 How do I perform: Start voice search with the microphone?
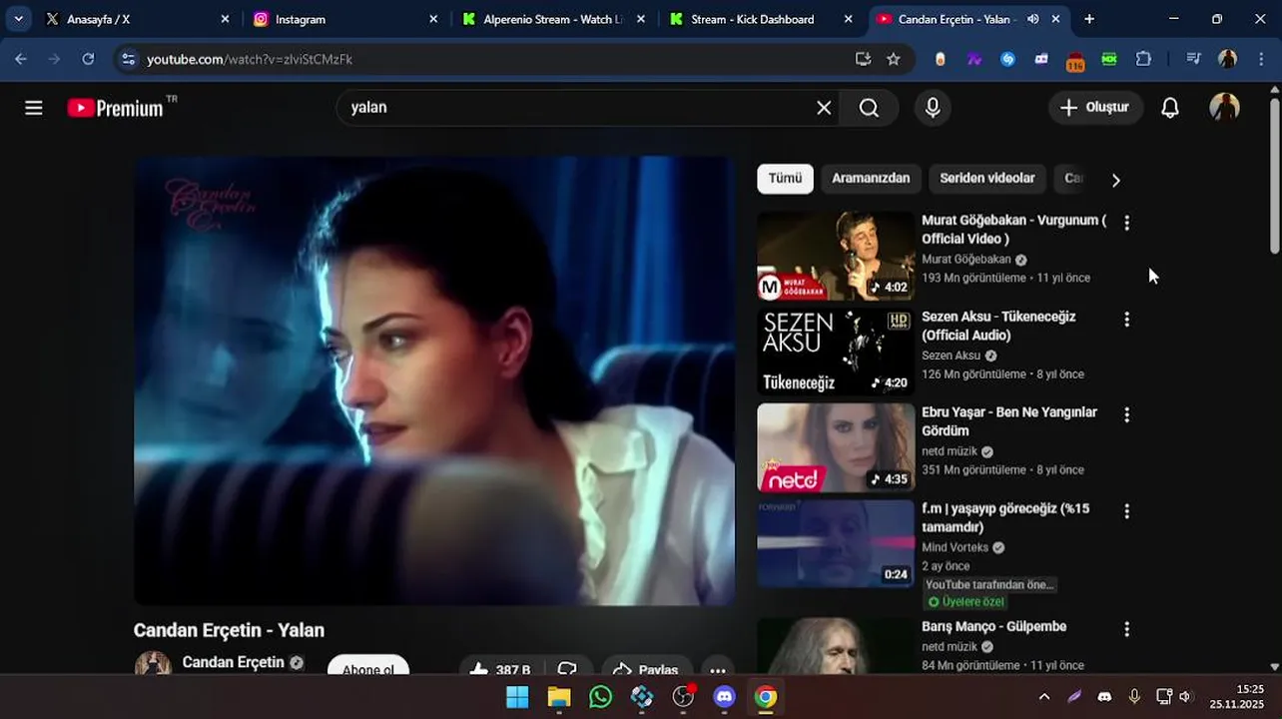coord(933,108)
